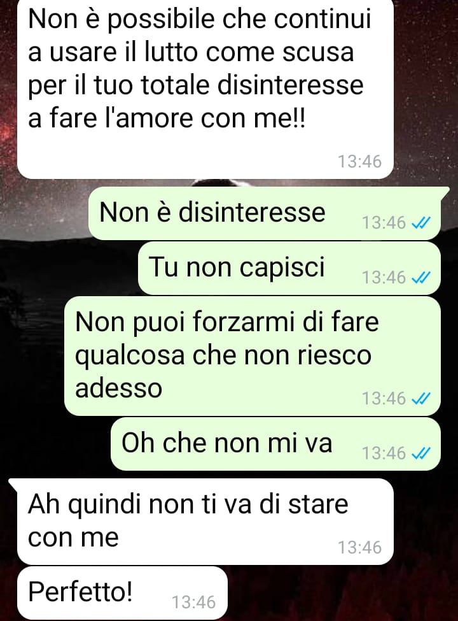
Task: Click the 13:46 timestamp on 'Perfetto!'
Action: click(x=194, y=603)
